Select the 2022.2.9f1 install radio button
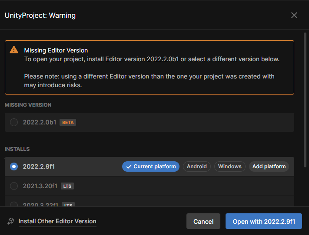The width and height of the screenshot is (309, 235). (x=14, y=166)
